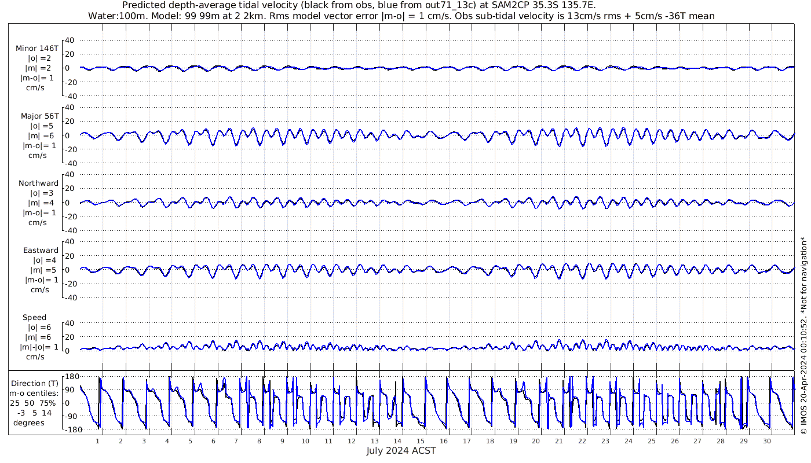The width and height of the screenshot is (811, 463).
Task: Click the vertical IMOS copyright notice
Action: click(804, 336)
